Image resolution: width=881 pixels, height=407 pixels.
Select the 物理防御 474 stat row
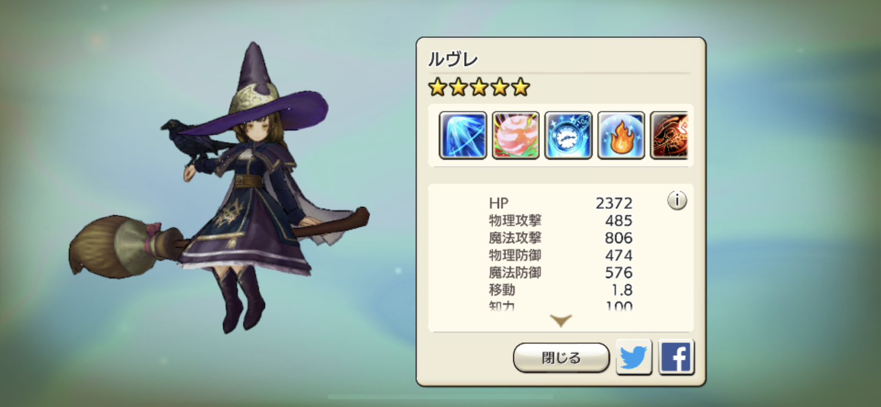(x=561, y=255)
